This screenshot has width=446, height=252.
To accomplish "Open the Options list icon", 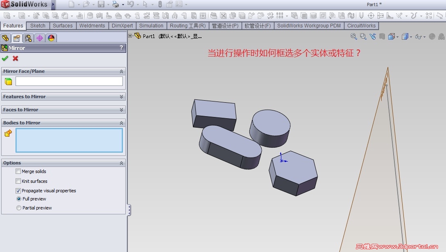I will pyautogui.click(x=179, y=4).
